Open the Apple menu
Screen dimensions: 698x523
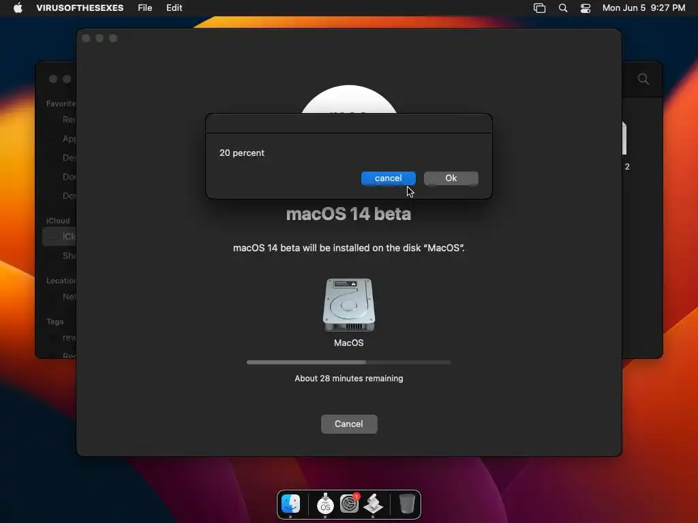pyautogui.click(x=18, y=7)
